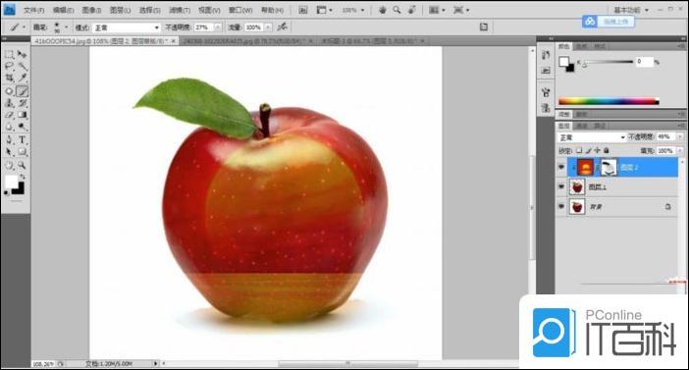
Task: Open the 窗口(W) menu
Action: tap(240, 10)
